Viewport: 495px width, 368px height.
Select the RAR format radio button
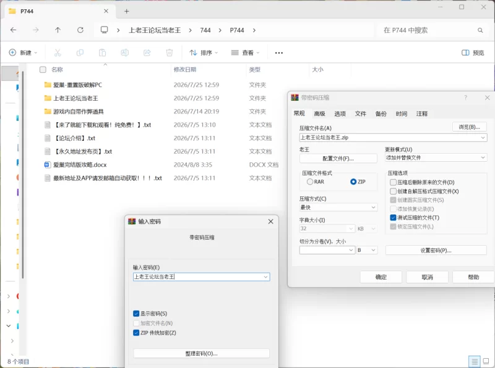[x=310, y=182]
